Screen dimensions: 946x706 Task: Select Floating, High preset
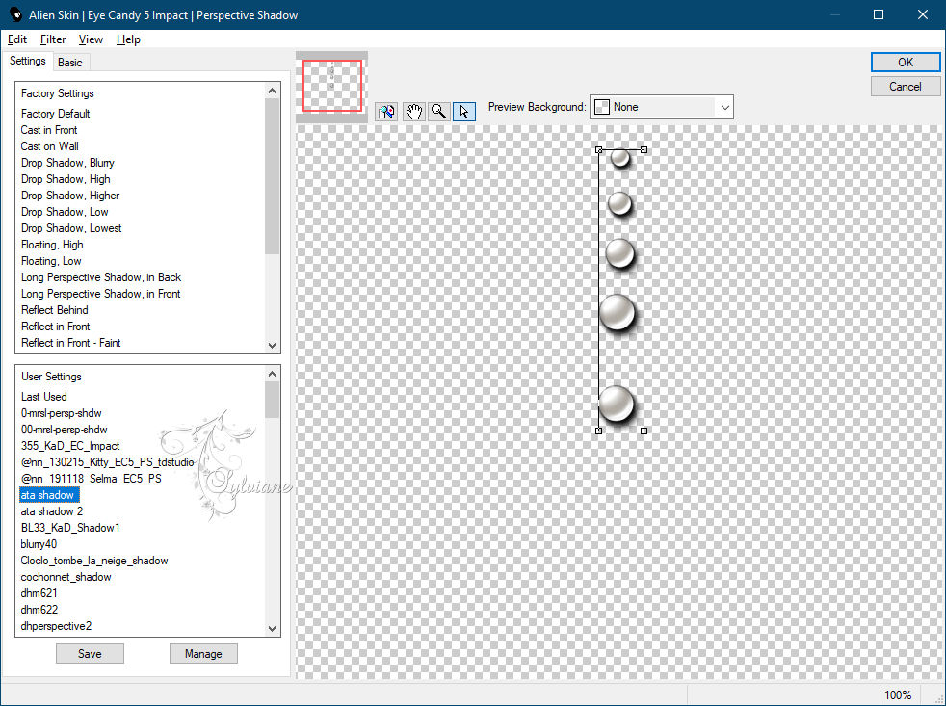[x=52, y=245]
